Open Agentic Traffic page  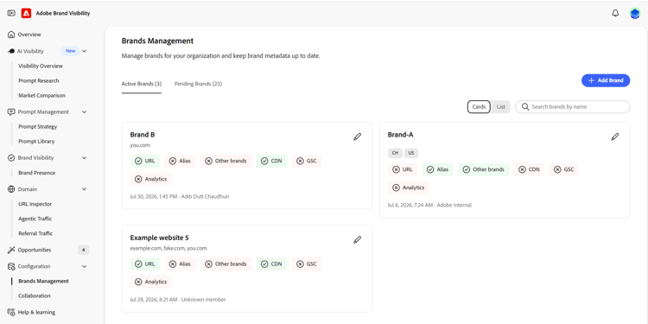(x=35, y=219)
